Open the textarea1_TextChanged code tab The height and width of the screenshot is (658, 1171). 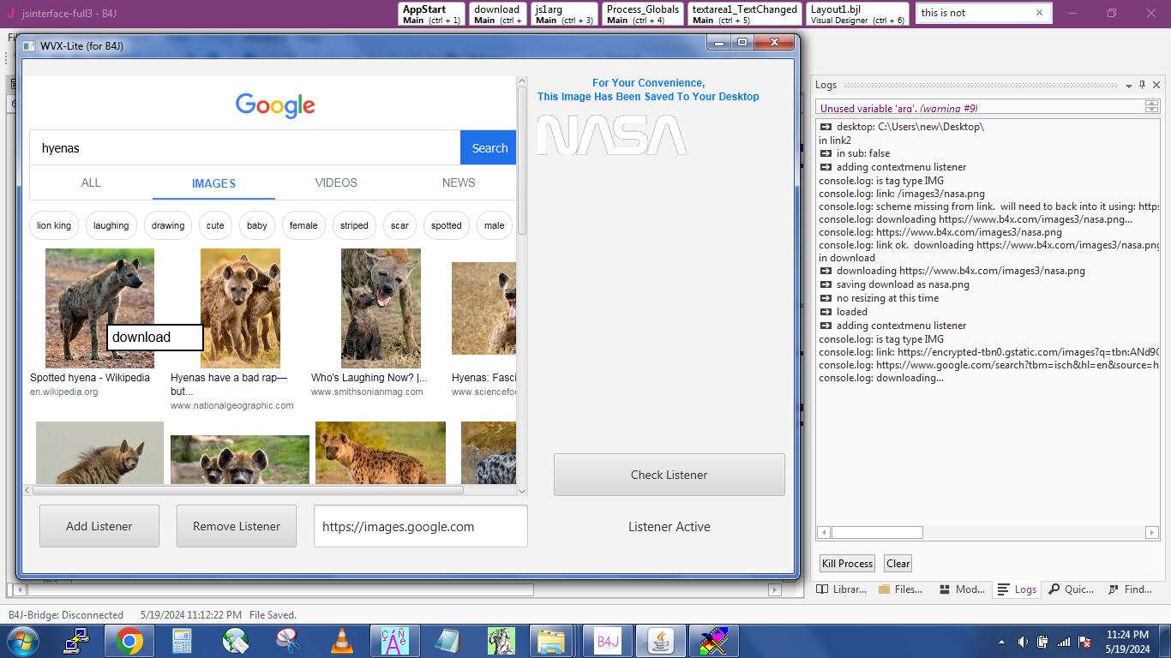click(x=744, y=15)
